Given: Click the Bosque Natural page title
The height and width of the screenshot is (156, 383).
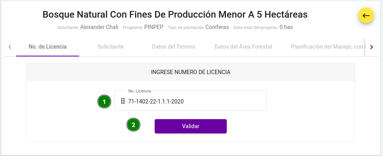Looking at the screenshot, I should [x=175, y=15].
